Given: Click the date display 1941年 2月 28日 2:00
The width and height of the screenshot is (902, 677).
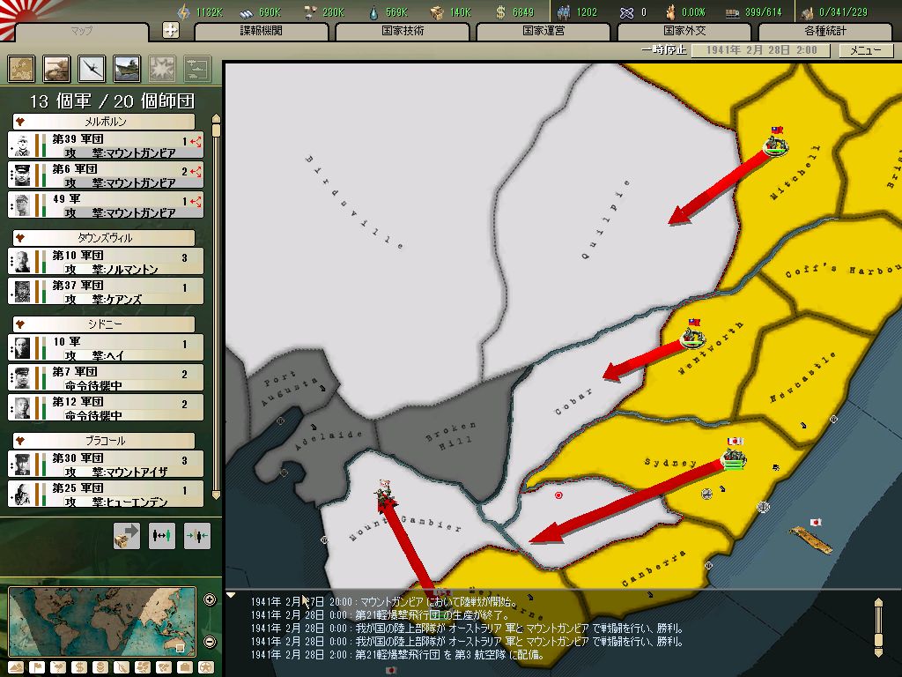Looking at the screenshot, I should coord(760,50).
